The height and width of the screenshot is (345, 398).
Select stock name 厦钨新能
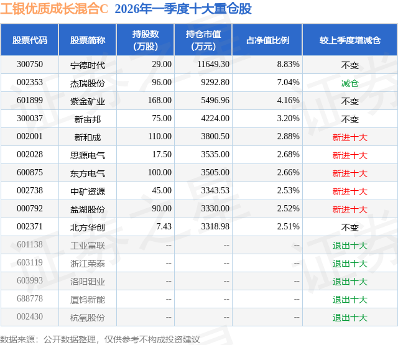[x=88, y=300]
